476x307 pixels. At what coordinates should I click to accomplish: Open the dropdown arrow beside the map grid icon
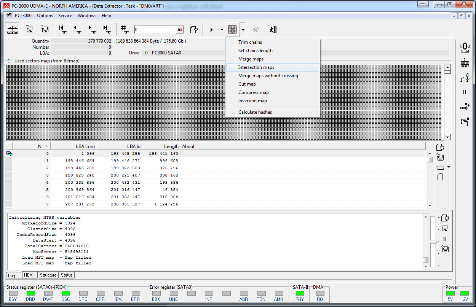coord(243,30)
